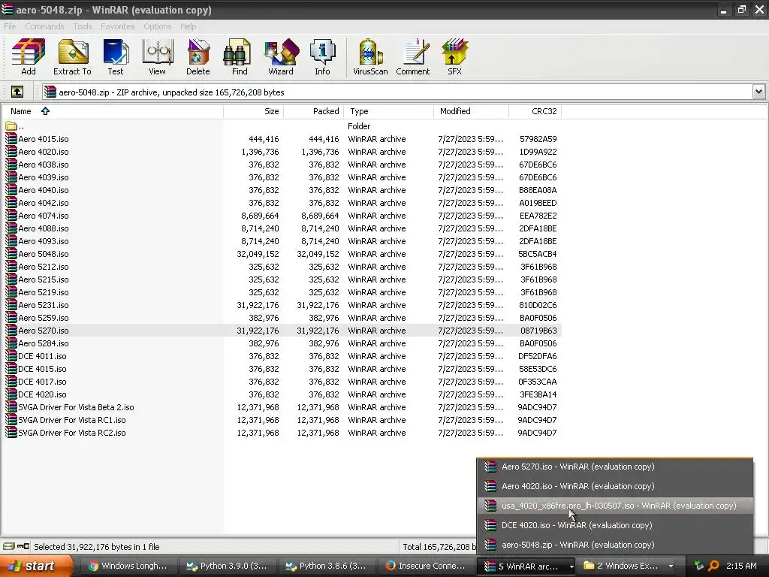The width and height of the screenshot is (769, 577).
Task: Open the Comment tool
Action: click(x=413, y=57)
